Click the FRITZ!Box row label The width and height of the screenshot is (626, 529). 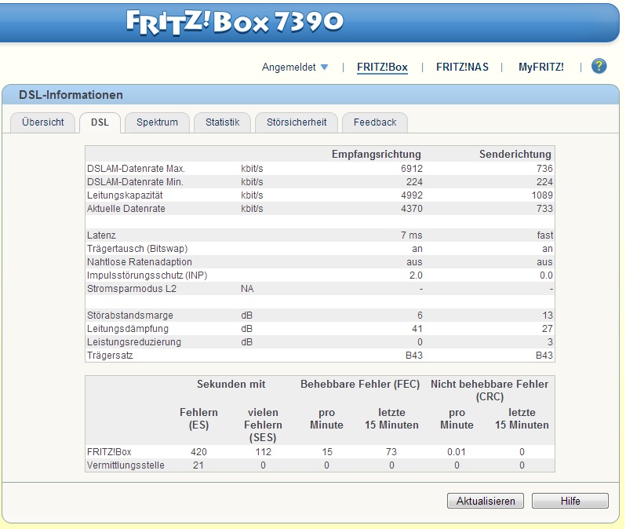(109, 452)
